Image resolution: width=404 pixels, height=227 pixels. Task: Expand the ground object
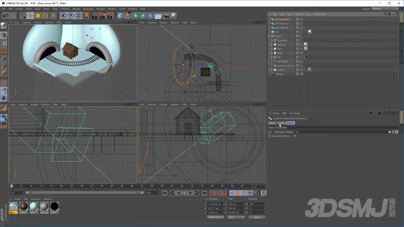click(x=271, y=44)
